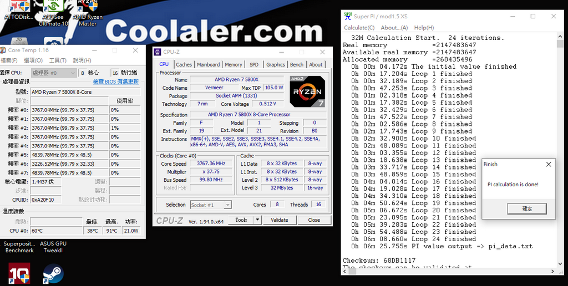This screenshot has height=286, width=568.
Task: Click the 0.512 V Core Voltage value
Action: [x=268, y=104]
